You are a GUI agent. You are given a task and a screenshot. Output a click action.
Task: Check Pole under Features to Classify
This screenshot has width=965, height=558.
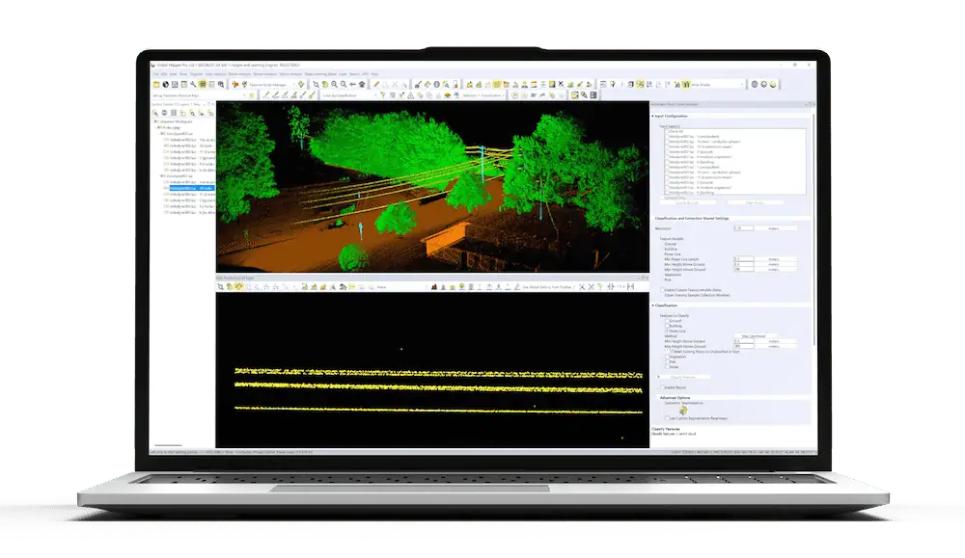(x=667, y=362)
